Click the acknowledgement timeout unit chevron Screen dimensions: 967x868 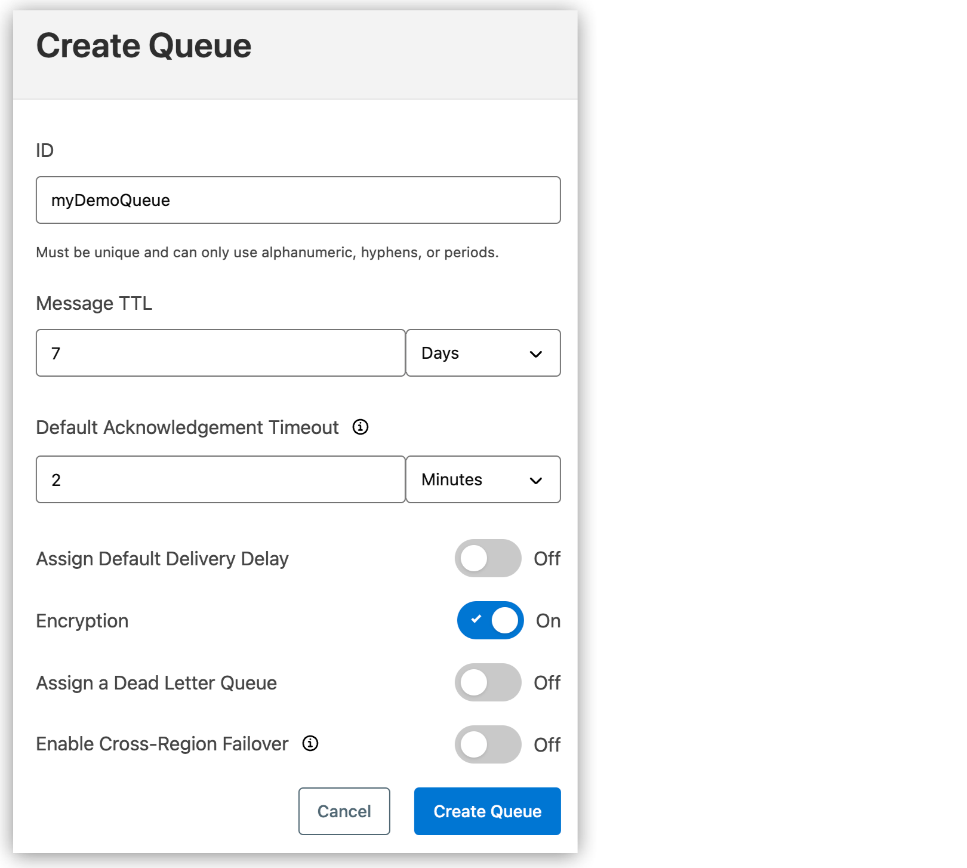pyautogui.click(x=535, y=479)
